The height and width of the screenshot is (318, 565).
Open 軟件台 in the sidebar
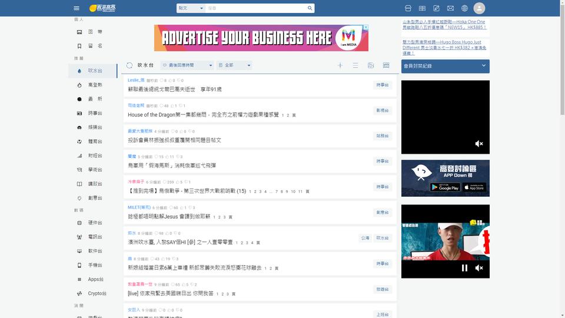point(92,251)
